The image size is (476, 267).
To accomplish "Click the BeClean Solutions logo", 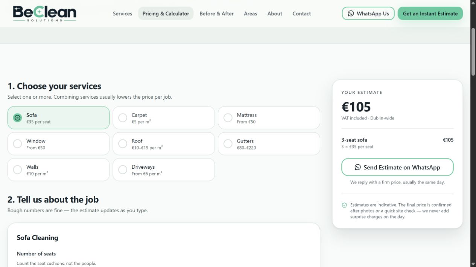I will (44, 13).
